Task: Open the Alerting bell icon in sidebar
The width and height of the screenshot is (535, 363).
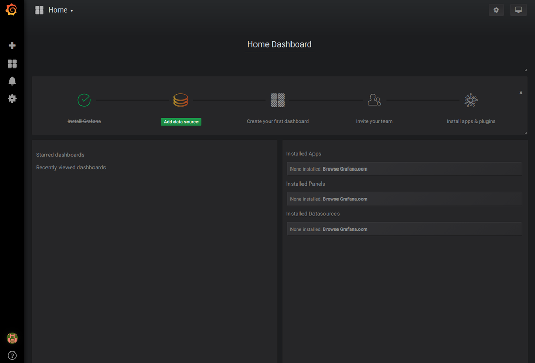Action: 12,81
